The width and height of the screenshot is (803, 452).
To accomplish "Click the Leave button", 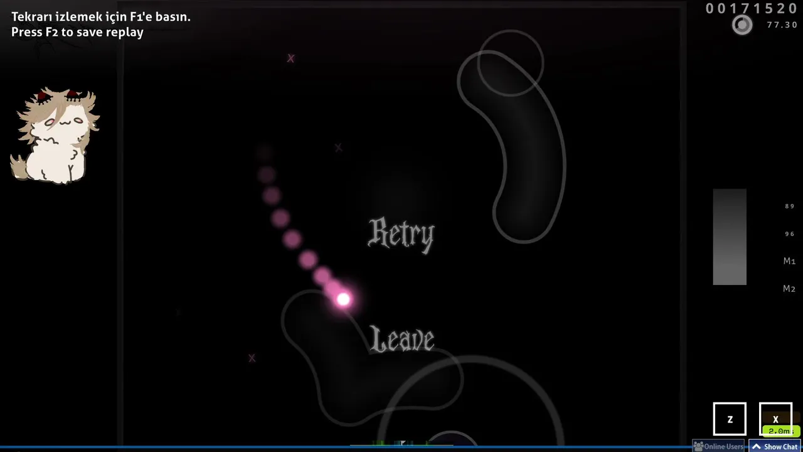I will (x=402, y=340).
